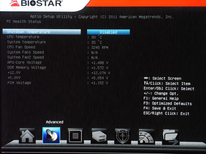Click the System Fan2 Speed label
This screenshot has height=154, width=206.
[x=26, y=57]
